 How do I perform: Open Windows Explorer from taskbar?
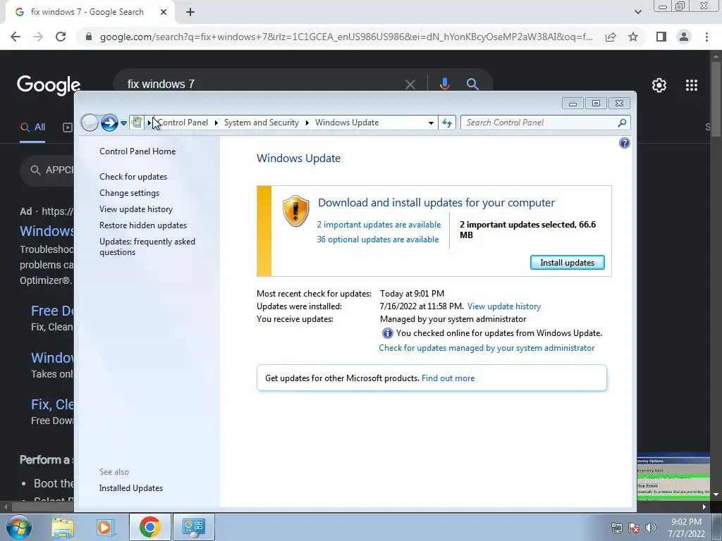tap(63, 527)
